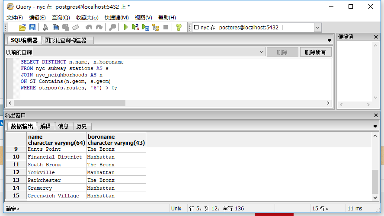
Task: Close the 输出窗口 output pane
Action: (376, 115)
